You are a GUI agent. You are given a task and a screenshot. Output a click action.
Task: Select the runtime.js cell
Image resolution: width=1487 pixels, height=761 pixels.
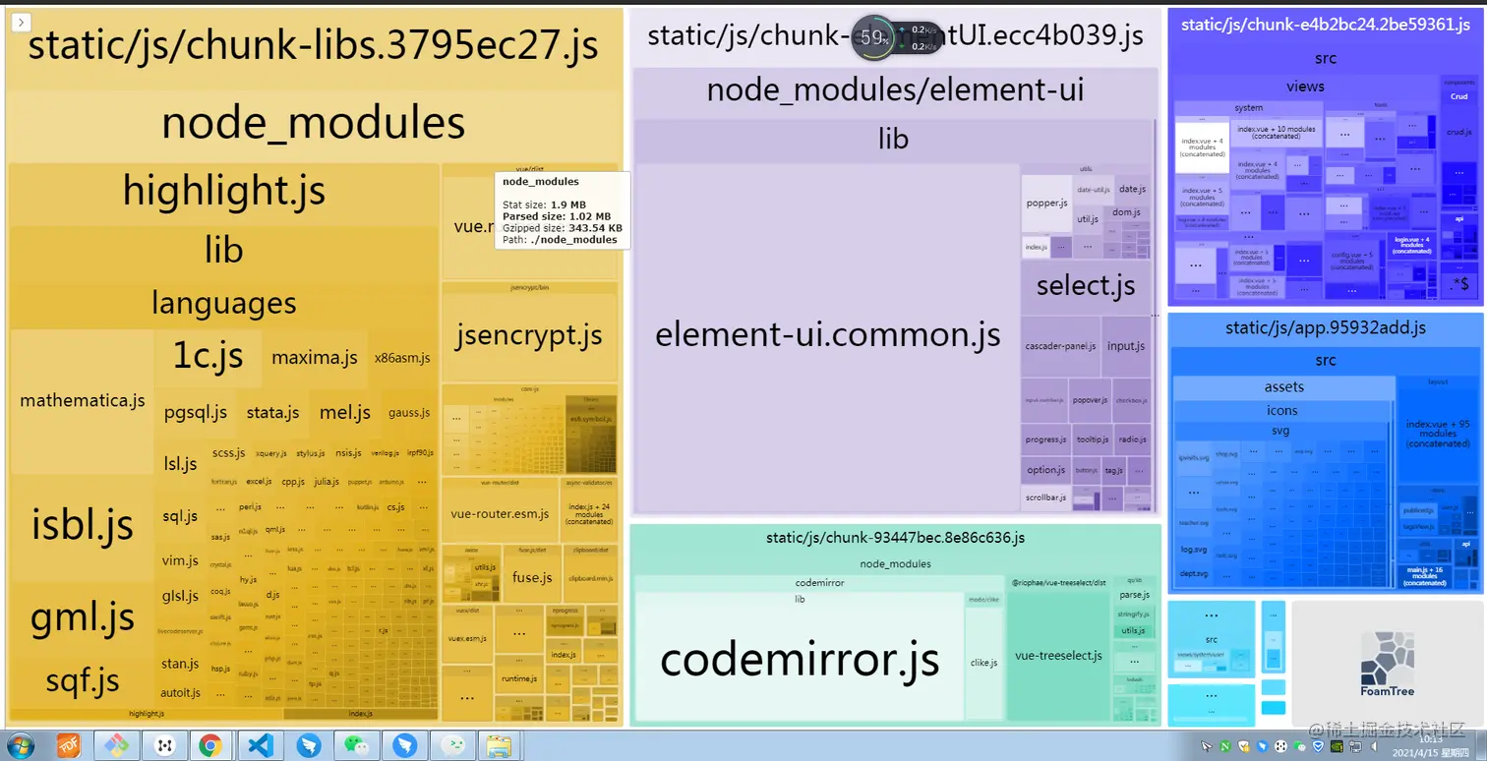[x=518, y=678]
